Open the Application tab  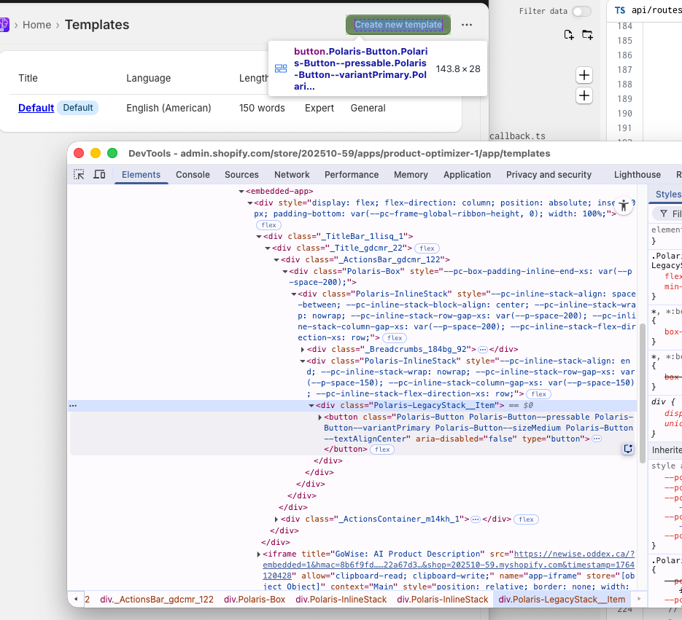467,175
